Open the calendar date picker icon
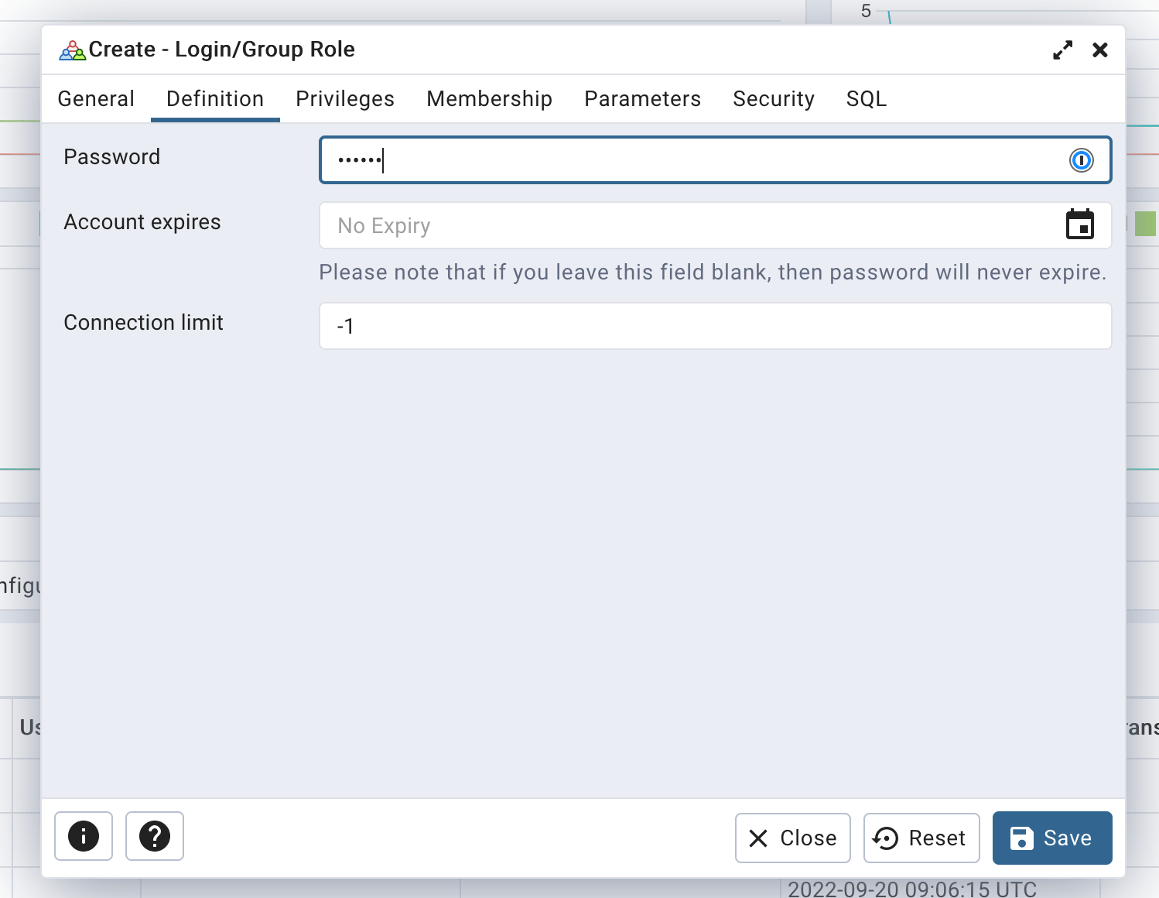1159x898 pixels. [x=1079, y=225]
